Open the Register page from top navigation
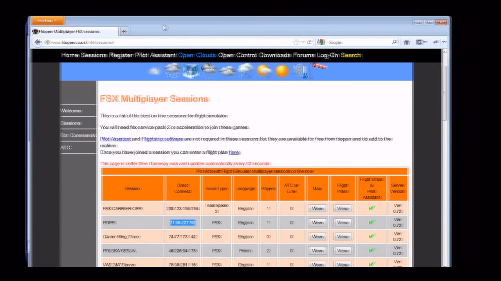Image resolution: width=501 pixels, height=281 pixels. pyautogui.click(x=121, y=55)
